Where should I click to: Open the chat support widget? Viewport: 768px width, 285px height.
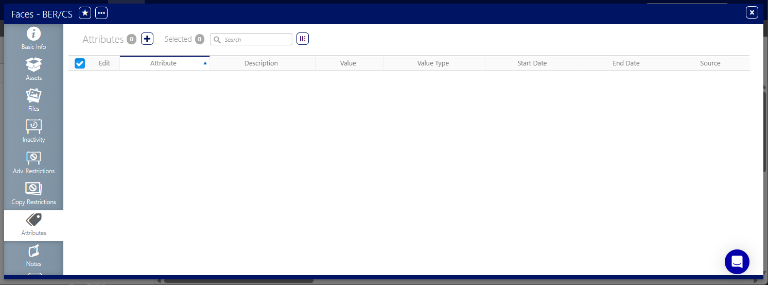click(737, 261)
